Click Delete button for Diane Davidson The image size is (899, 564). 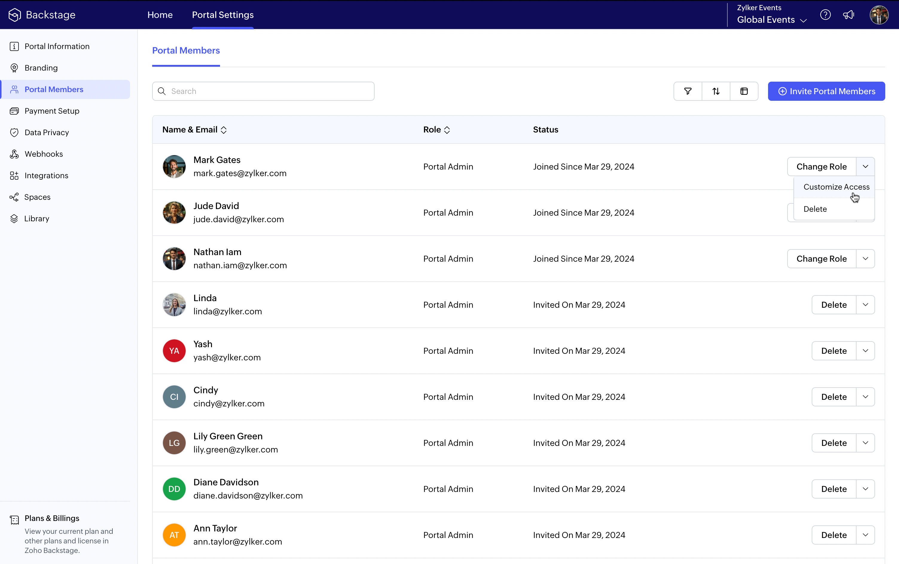(834, 489)
